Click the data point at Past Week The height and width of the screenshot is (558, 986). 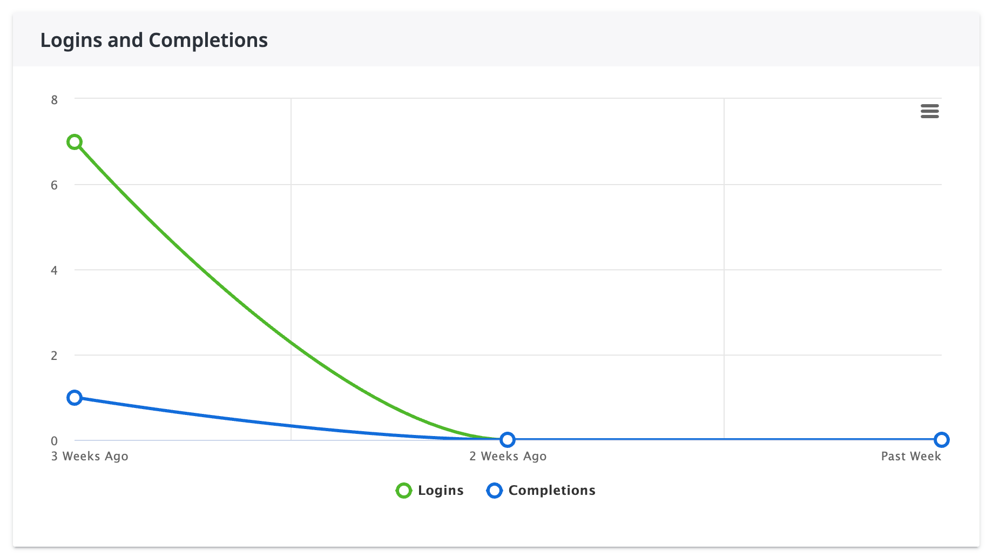941,440
